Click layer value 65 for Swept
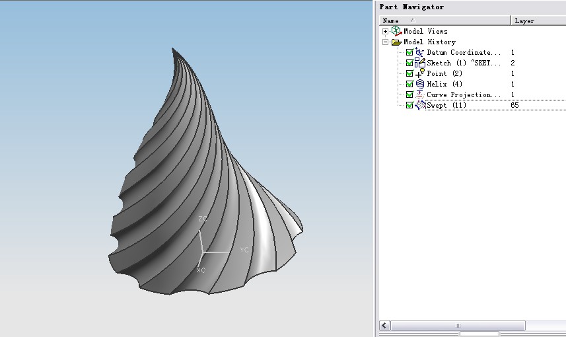 pyautogui.click(x=514, y=105)
